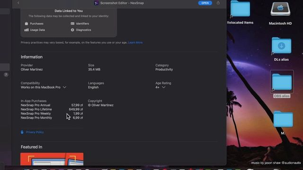Click Screenshot Editor - NexSnap title
This screenshot has height=170, width=303.
pos(122,3)
